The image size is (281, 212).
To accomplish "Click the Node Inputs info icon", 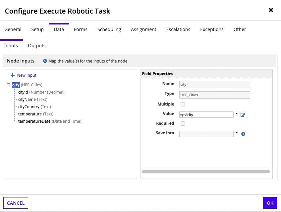I will tap(45, 61).
